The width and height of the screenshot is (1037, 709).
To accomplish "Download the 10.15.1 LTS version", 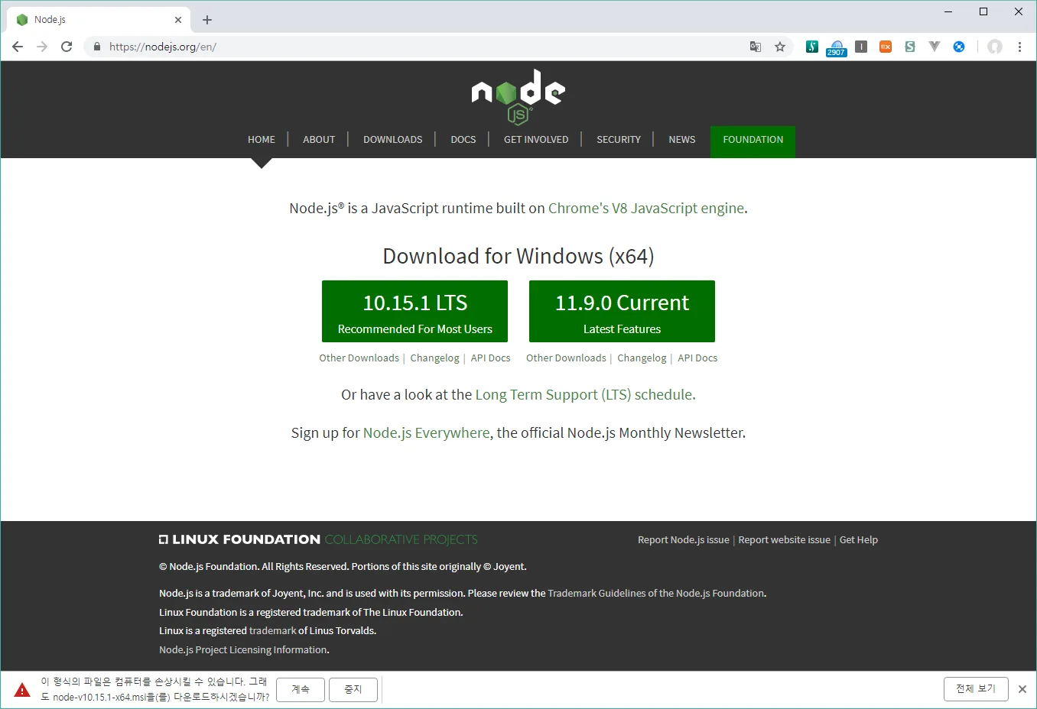I will click(414, 312).
